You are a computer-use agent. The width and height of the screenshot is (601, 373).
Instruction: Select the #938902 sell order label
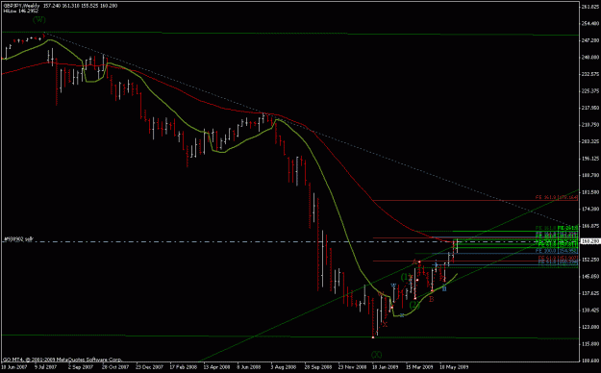(19, 239)
